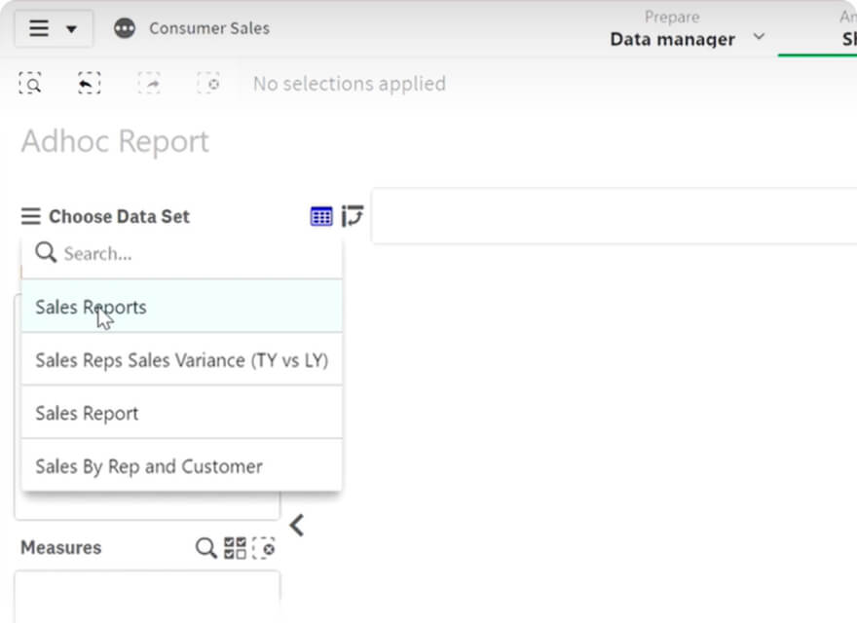Expand the navigation menu dropdown arrow

72,29
